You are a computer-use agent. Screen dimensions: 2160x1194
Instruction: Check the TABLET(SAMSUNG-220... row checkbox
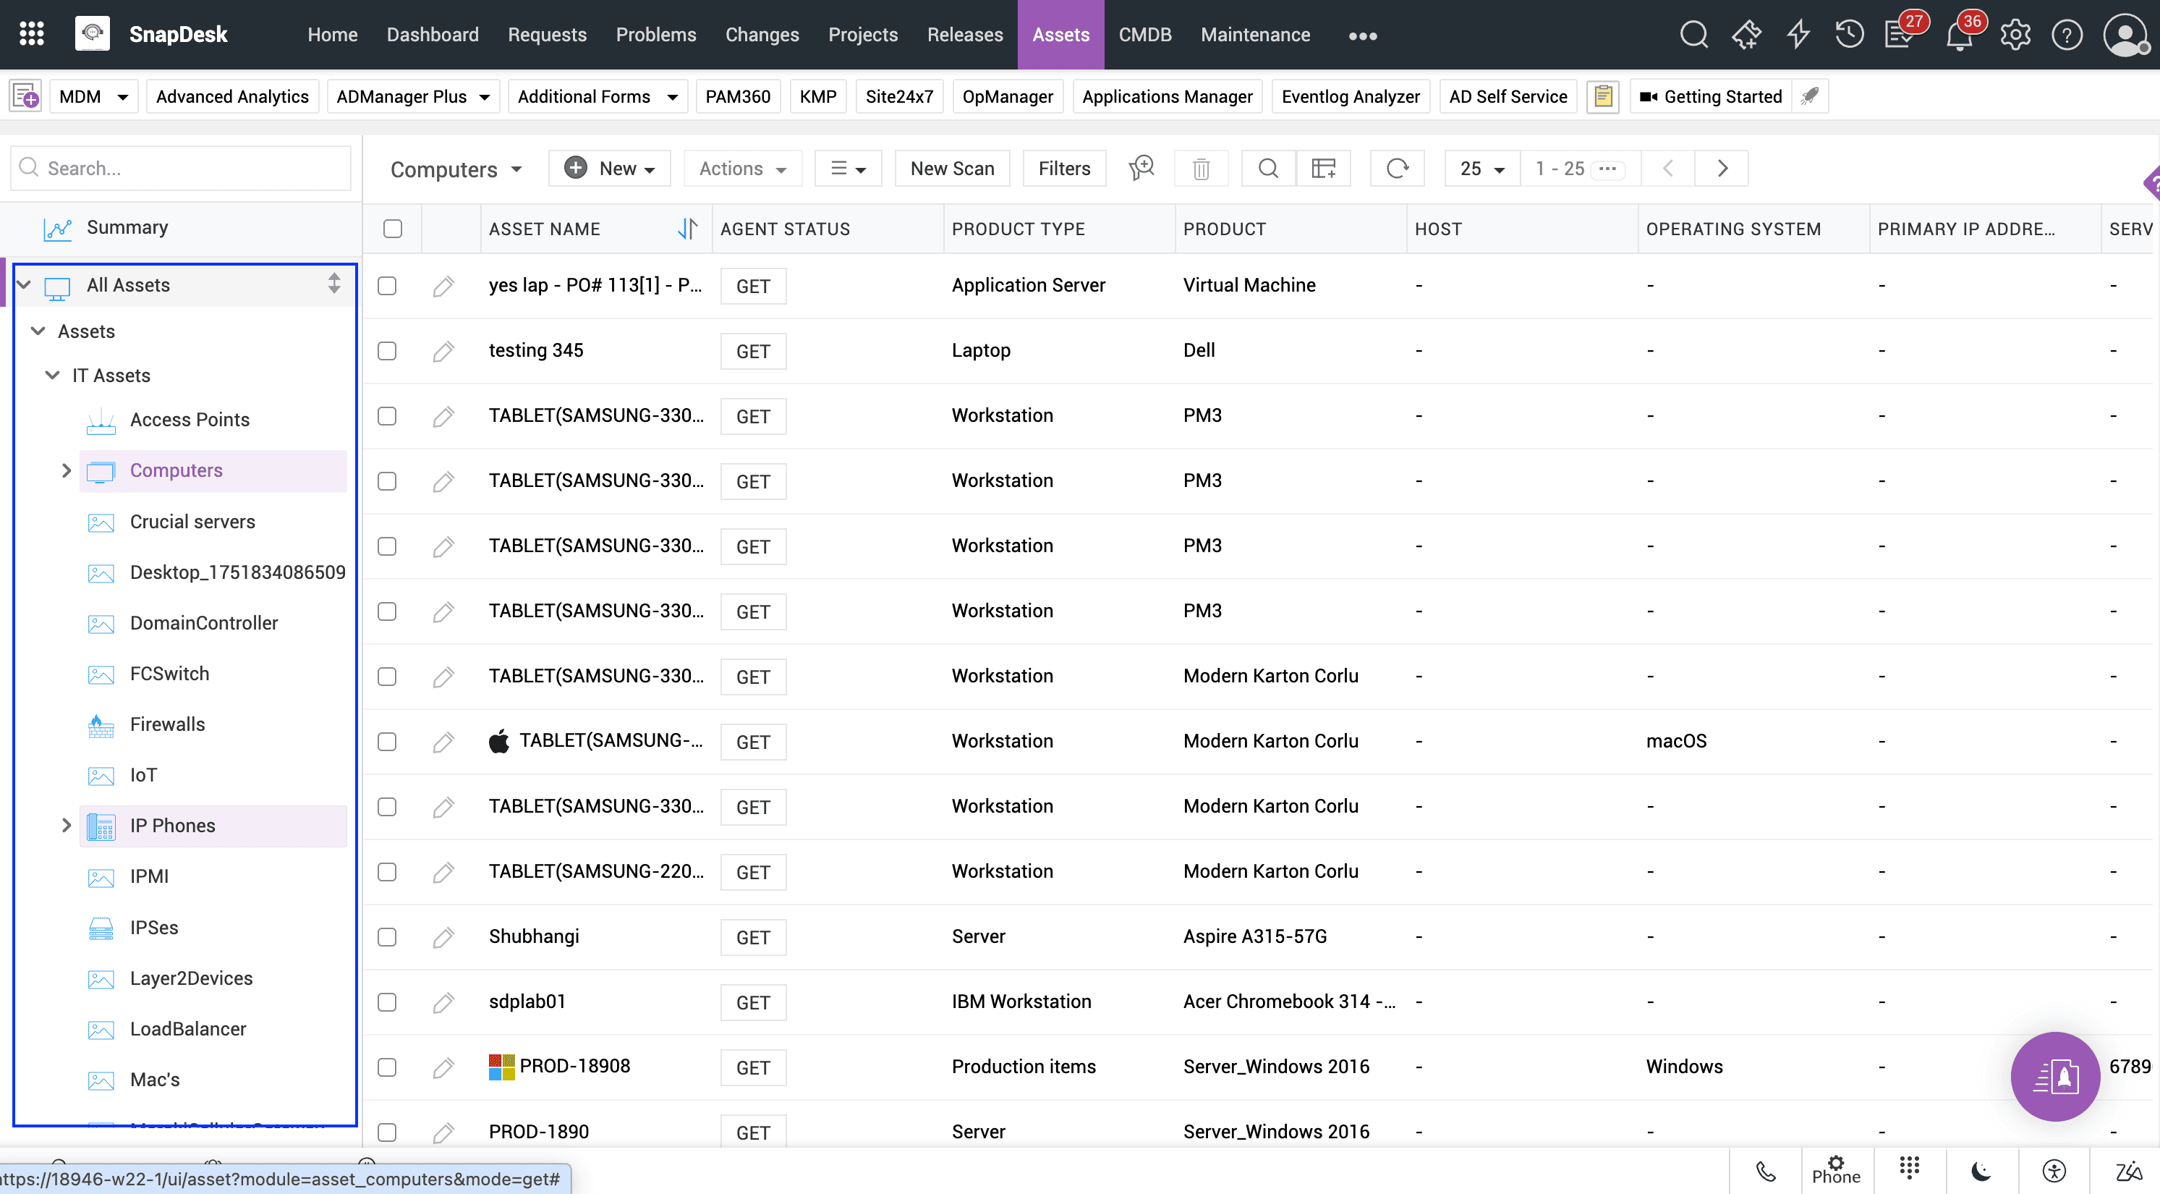pos(386,872)
